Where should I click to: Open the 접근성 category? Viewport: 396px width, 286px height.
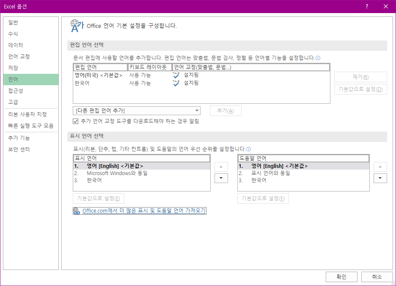pos(31,91)
